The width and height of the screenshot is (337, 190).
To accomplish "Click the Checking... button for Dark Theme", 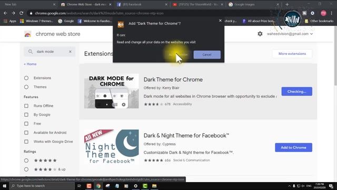I will [296, 91].
